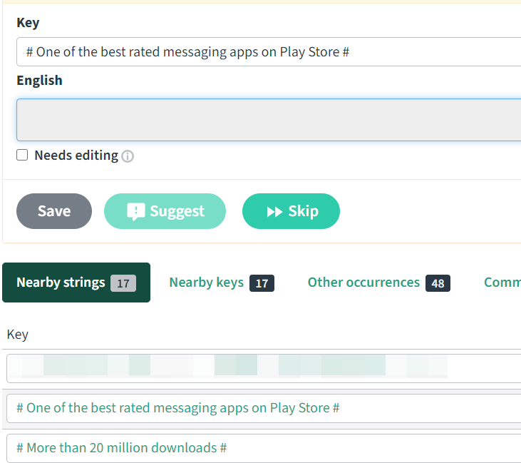Click the Skip button
This screenshot has width=521, height=463.
click(291, 211)
